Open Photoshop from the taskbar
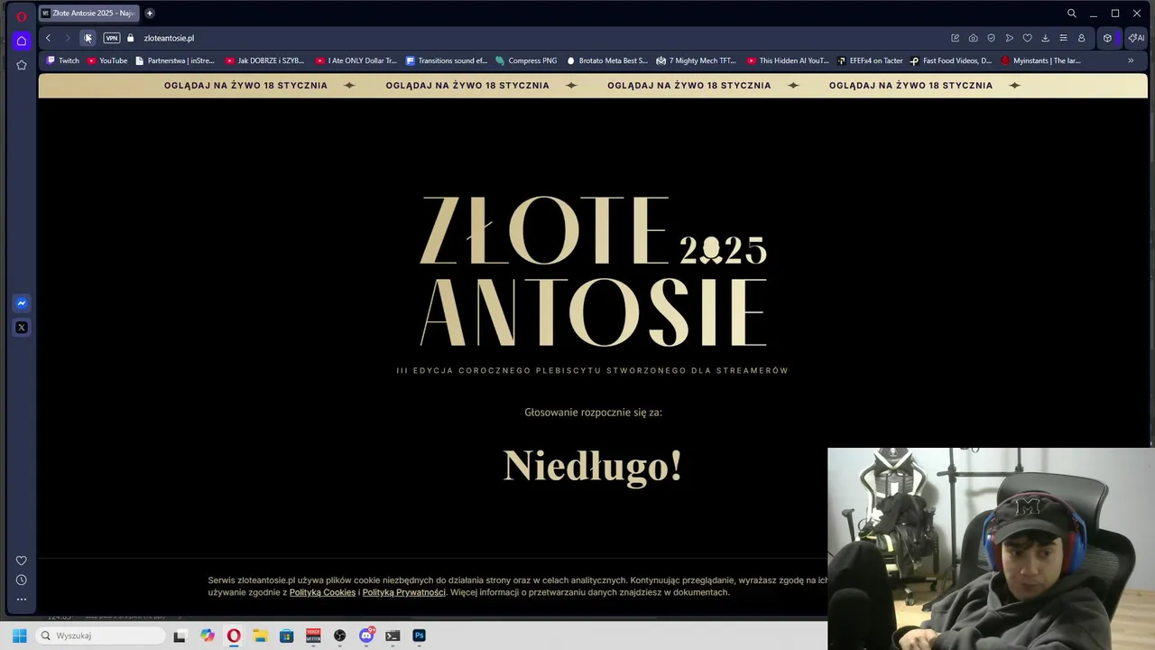This screenshot has width=1155, height=650. click(419, 636)
